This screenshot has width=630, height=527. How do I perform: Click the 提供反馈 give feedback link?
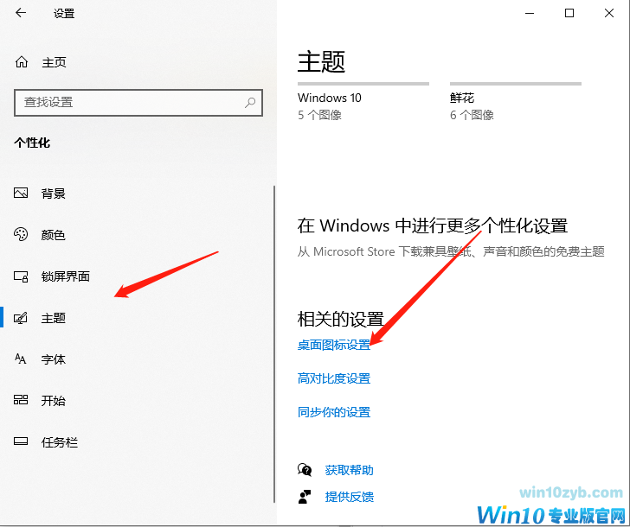point(349,497)
